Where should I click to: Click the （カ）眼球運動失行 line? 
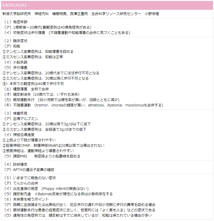point(62,100)
